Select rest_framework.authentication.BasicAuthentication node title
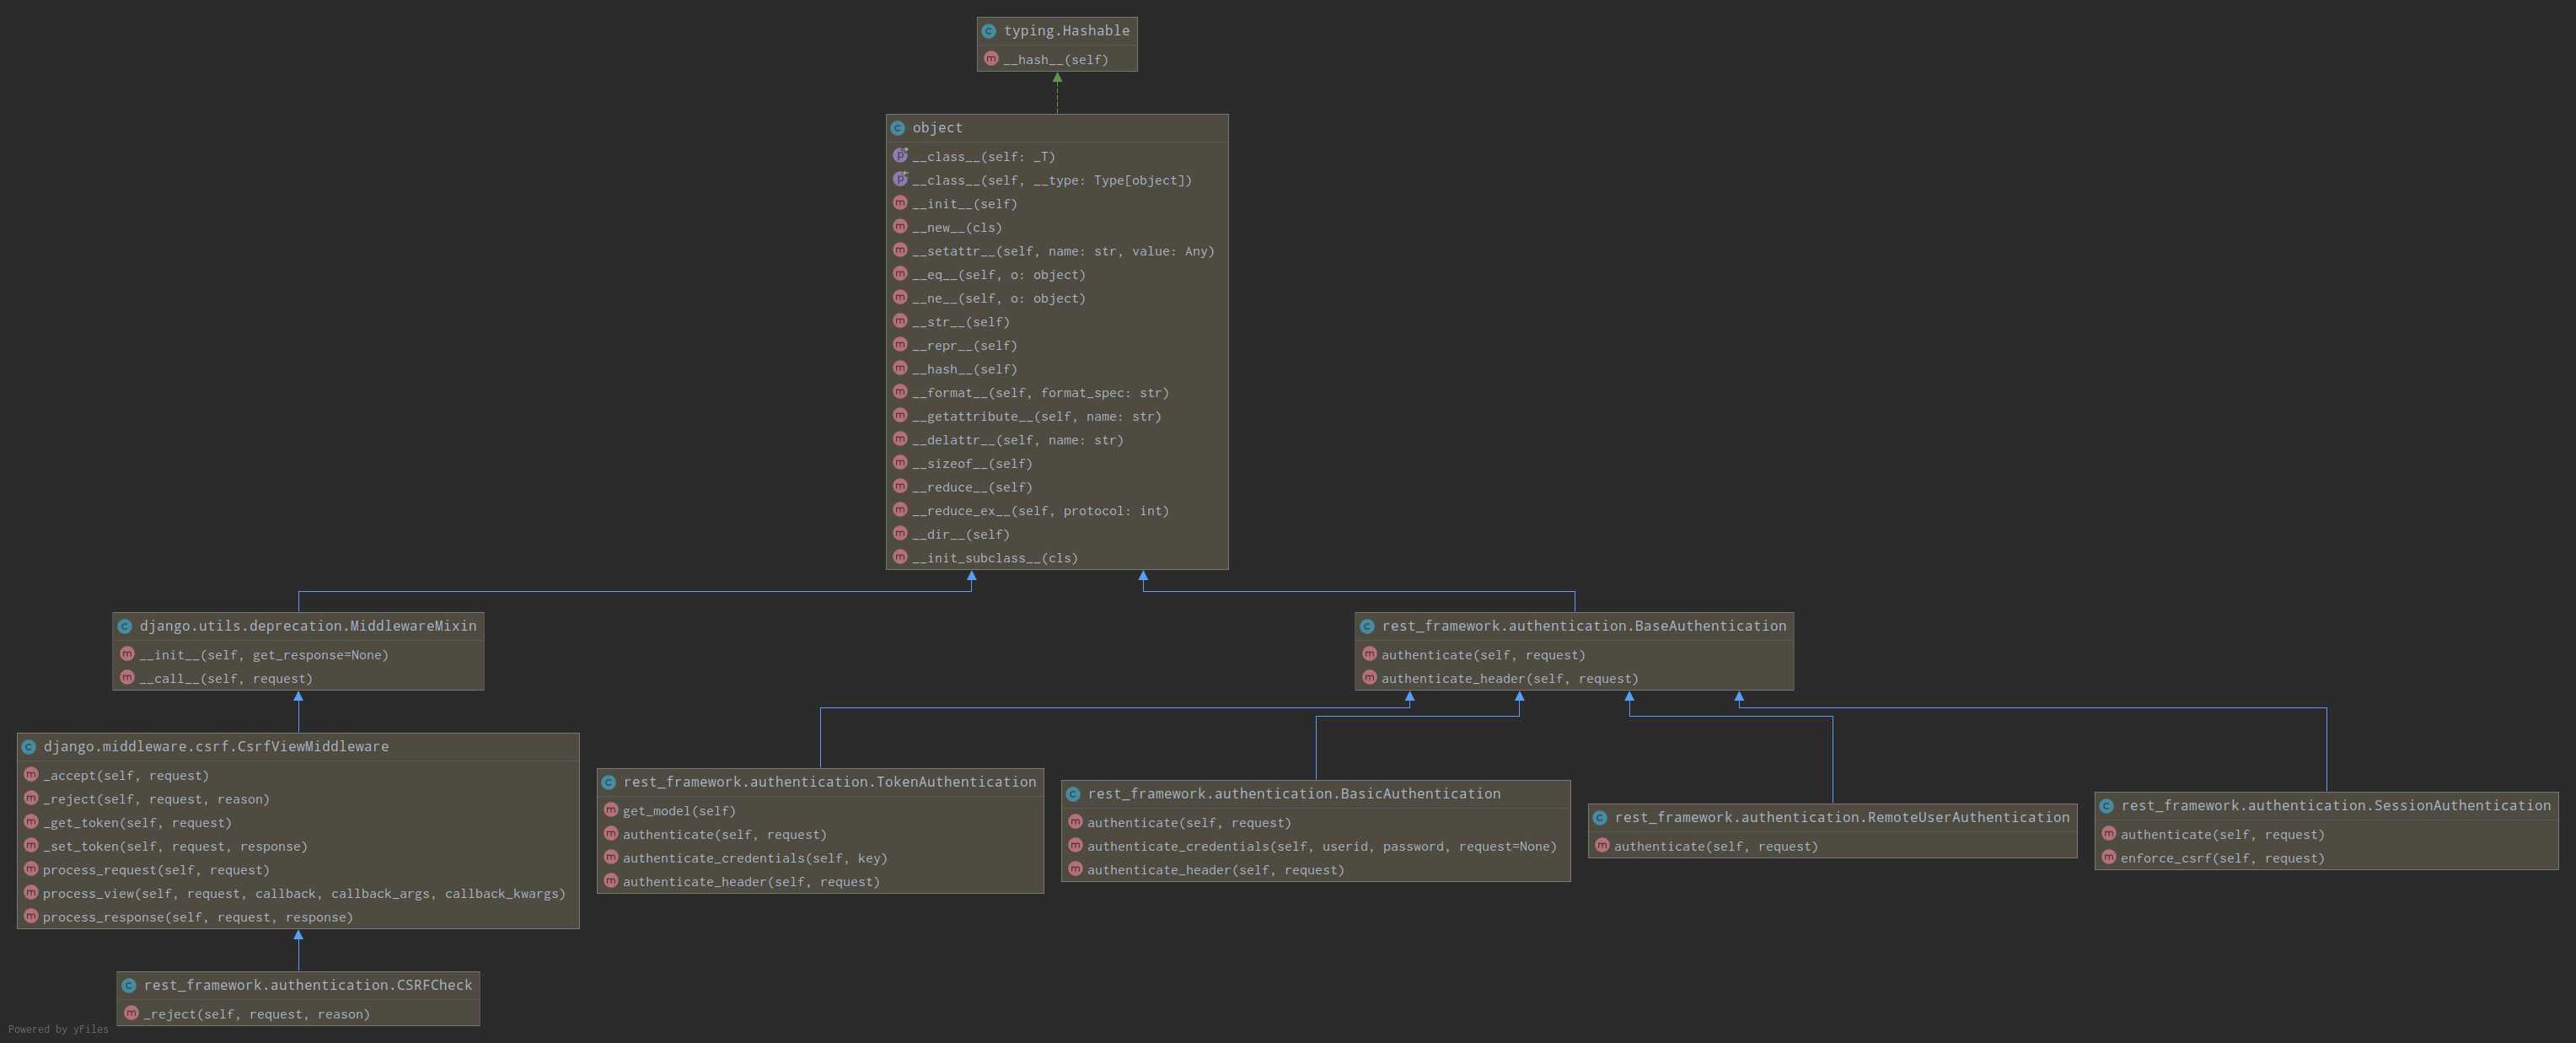 [x=1294, y=794]
